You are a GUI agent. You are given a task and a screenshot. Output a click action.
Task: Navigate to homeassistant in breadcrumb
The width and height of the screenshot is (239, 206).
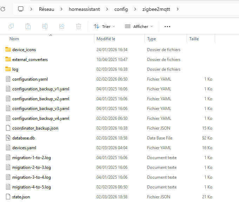pos(84,9)
